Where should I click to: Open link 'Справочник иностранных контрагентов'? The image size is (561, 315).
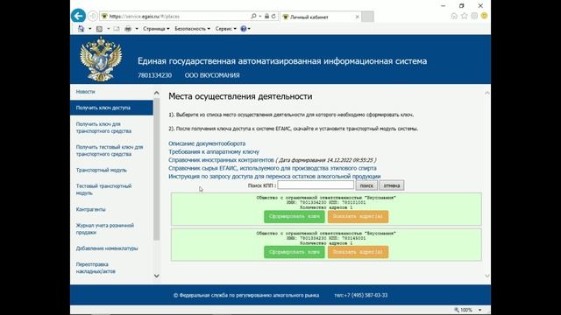(221, 160)
